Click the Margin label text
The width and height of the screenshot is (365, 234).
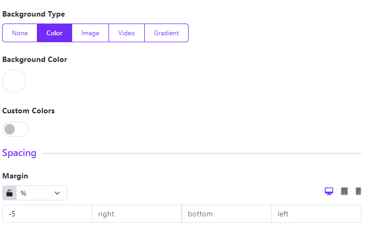pyautogui.click(x=15, y=176)
